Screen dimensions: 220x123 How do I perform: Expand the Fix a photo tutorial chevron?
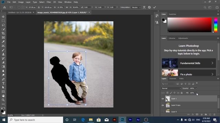[x=212, y=74]
